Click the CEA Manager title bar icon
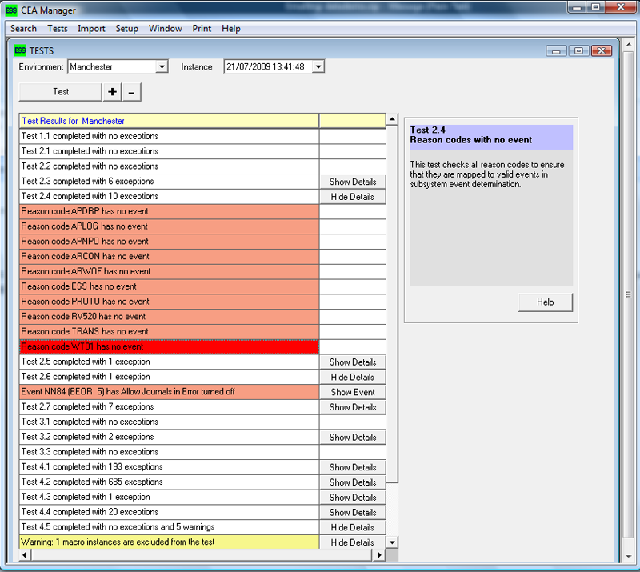The width and height of the screenshot is (640, 572). click(x=11, y=10)
